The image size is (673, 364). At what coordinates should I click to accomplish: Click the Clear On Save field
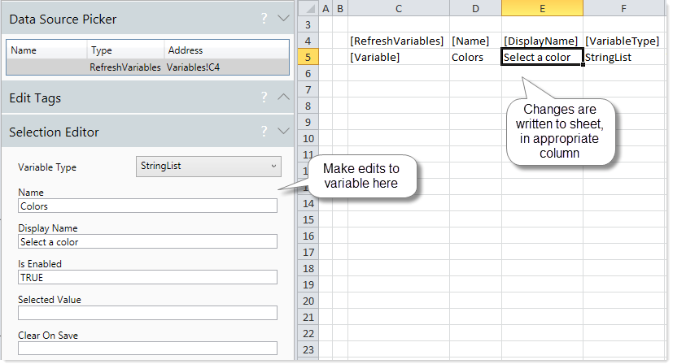click(147, 349)
